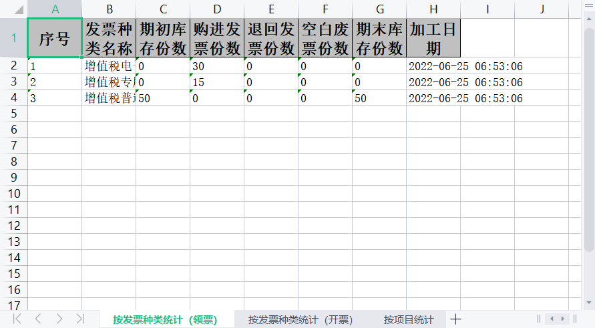Click the select-all corner triangle
The width and height of the screenshot is (595, 328).
pyautogui.click(x=19, y=9)
